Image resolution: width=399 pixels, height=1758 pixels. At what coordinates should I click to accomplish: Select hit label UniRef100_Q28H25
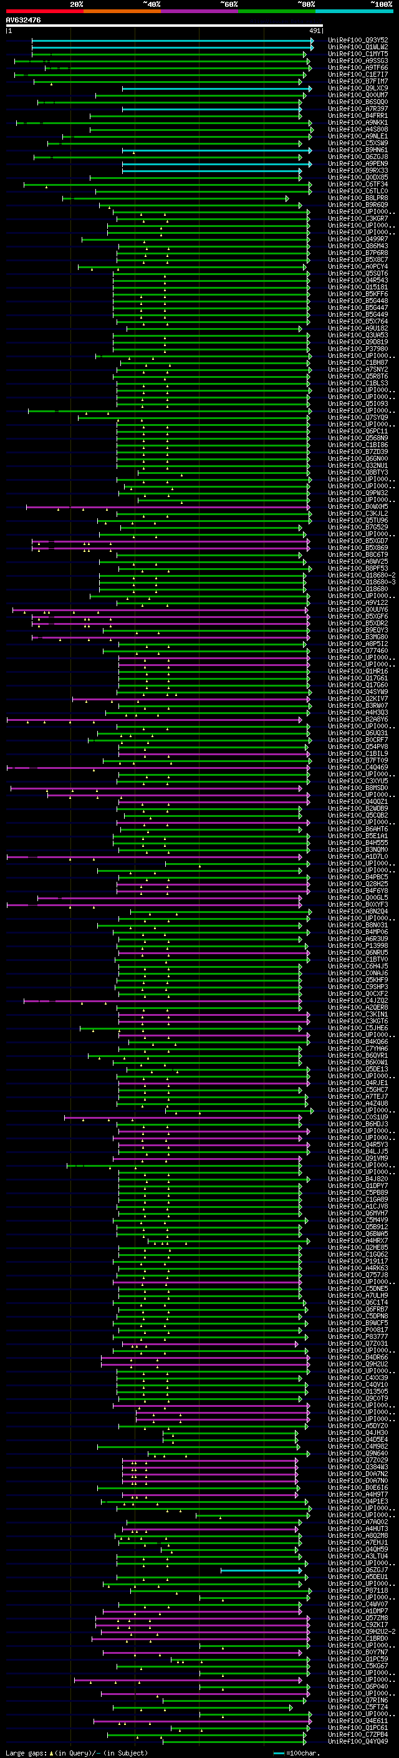tap(358, 884)
